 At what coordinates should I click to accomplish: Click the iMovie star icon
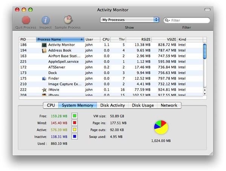click(44, 90)
